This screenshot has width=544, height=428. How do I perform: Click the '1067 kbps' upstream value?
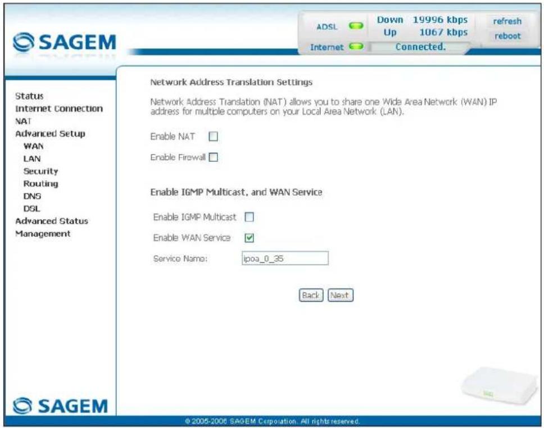(x=443, y=32)
